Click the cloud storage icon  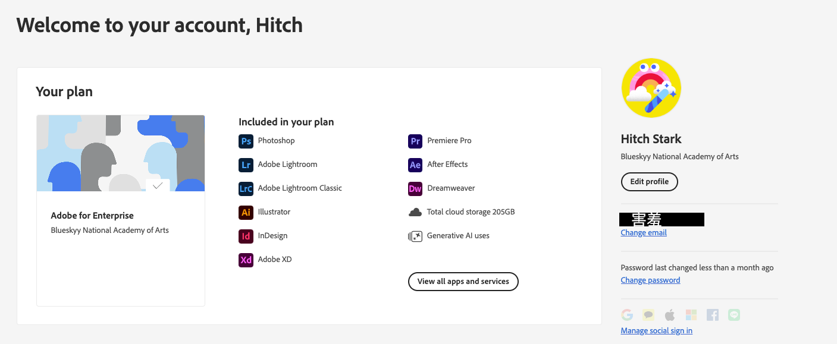pos(415,212)
